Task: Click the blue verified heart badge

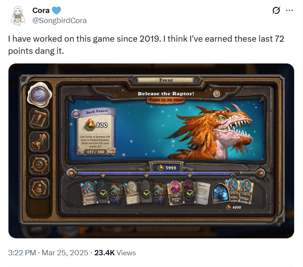Action: point(56,10)
